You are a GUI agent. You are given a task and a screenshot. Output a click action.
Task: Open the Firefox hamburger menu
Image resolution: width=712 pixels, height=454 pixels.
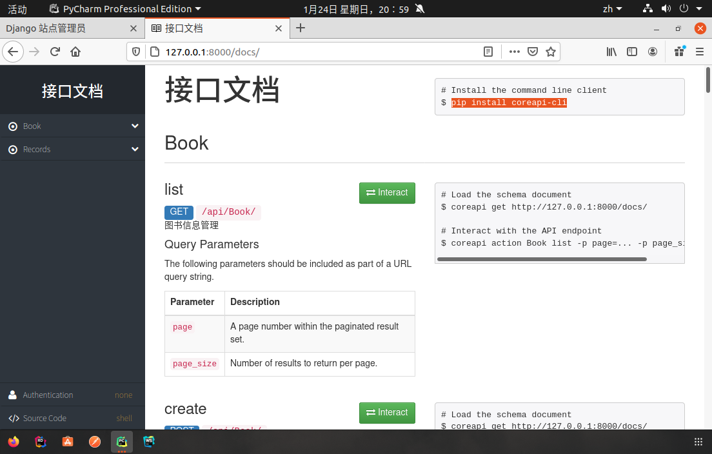coord(700,52)
